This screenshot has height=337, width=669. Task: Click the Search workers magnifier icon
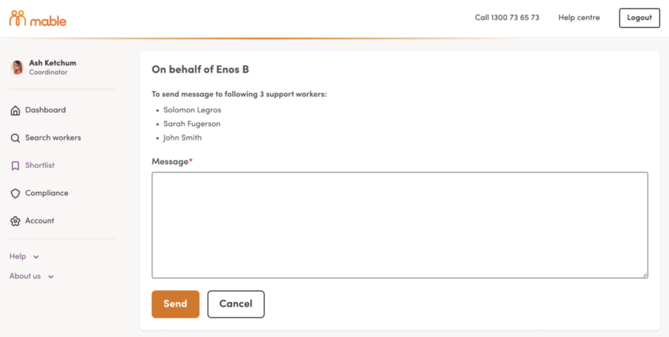(x=16, y=138)
